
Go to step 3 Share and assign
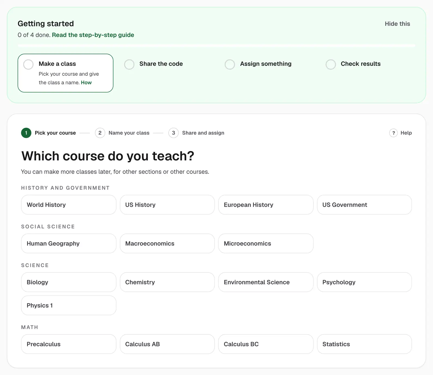pyautogui.click(x=196, y=133)
